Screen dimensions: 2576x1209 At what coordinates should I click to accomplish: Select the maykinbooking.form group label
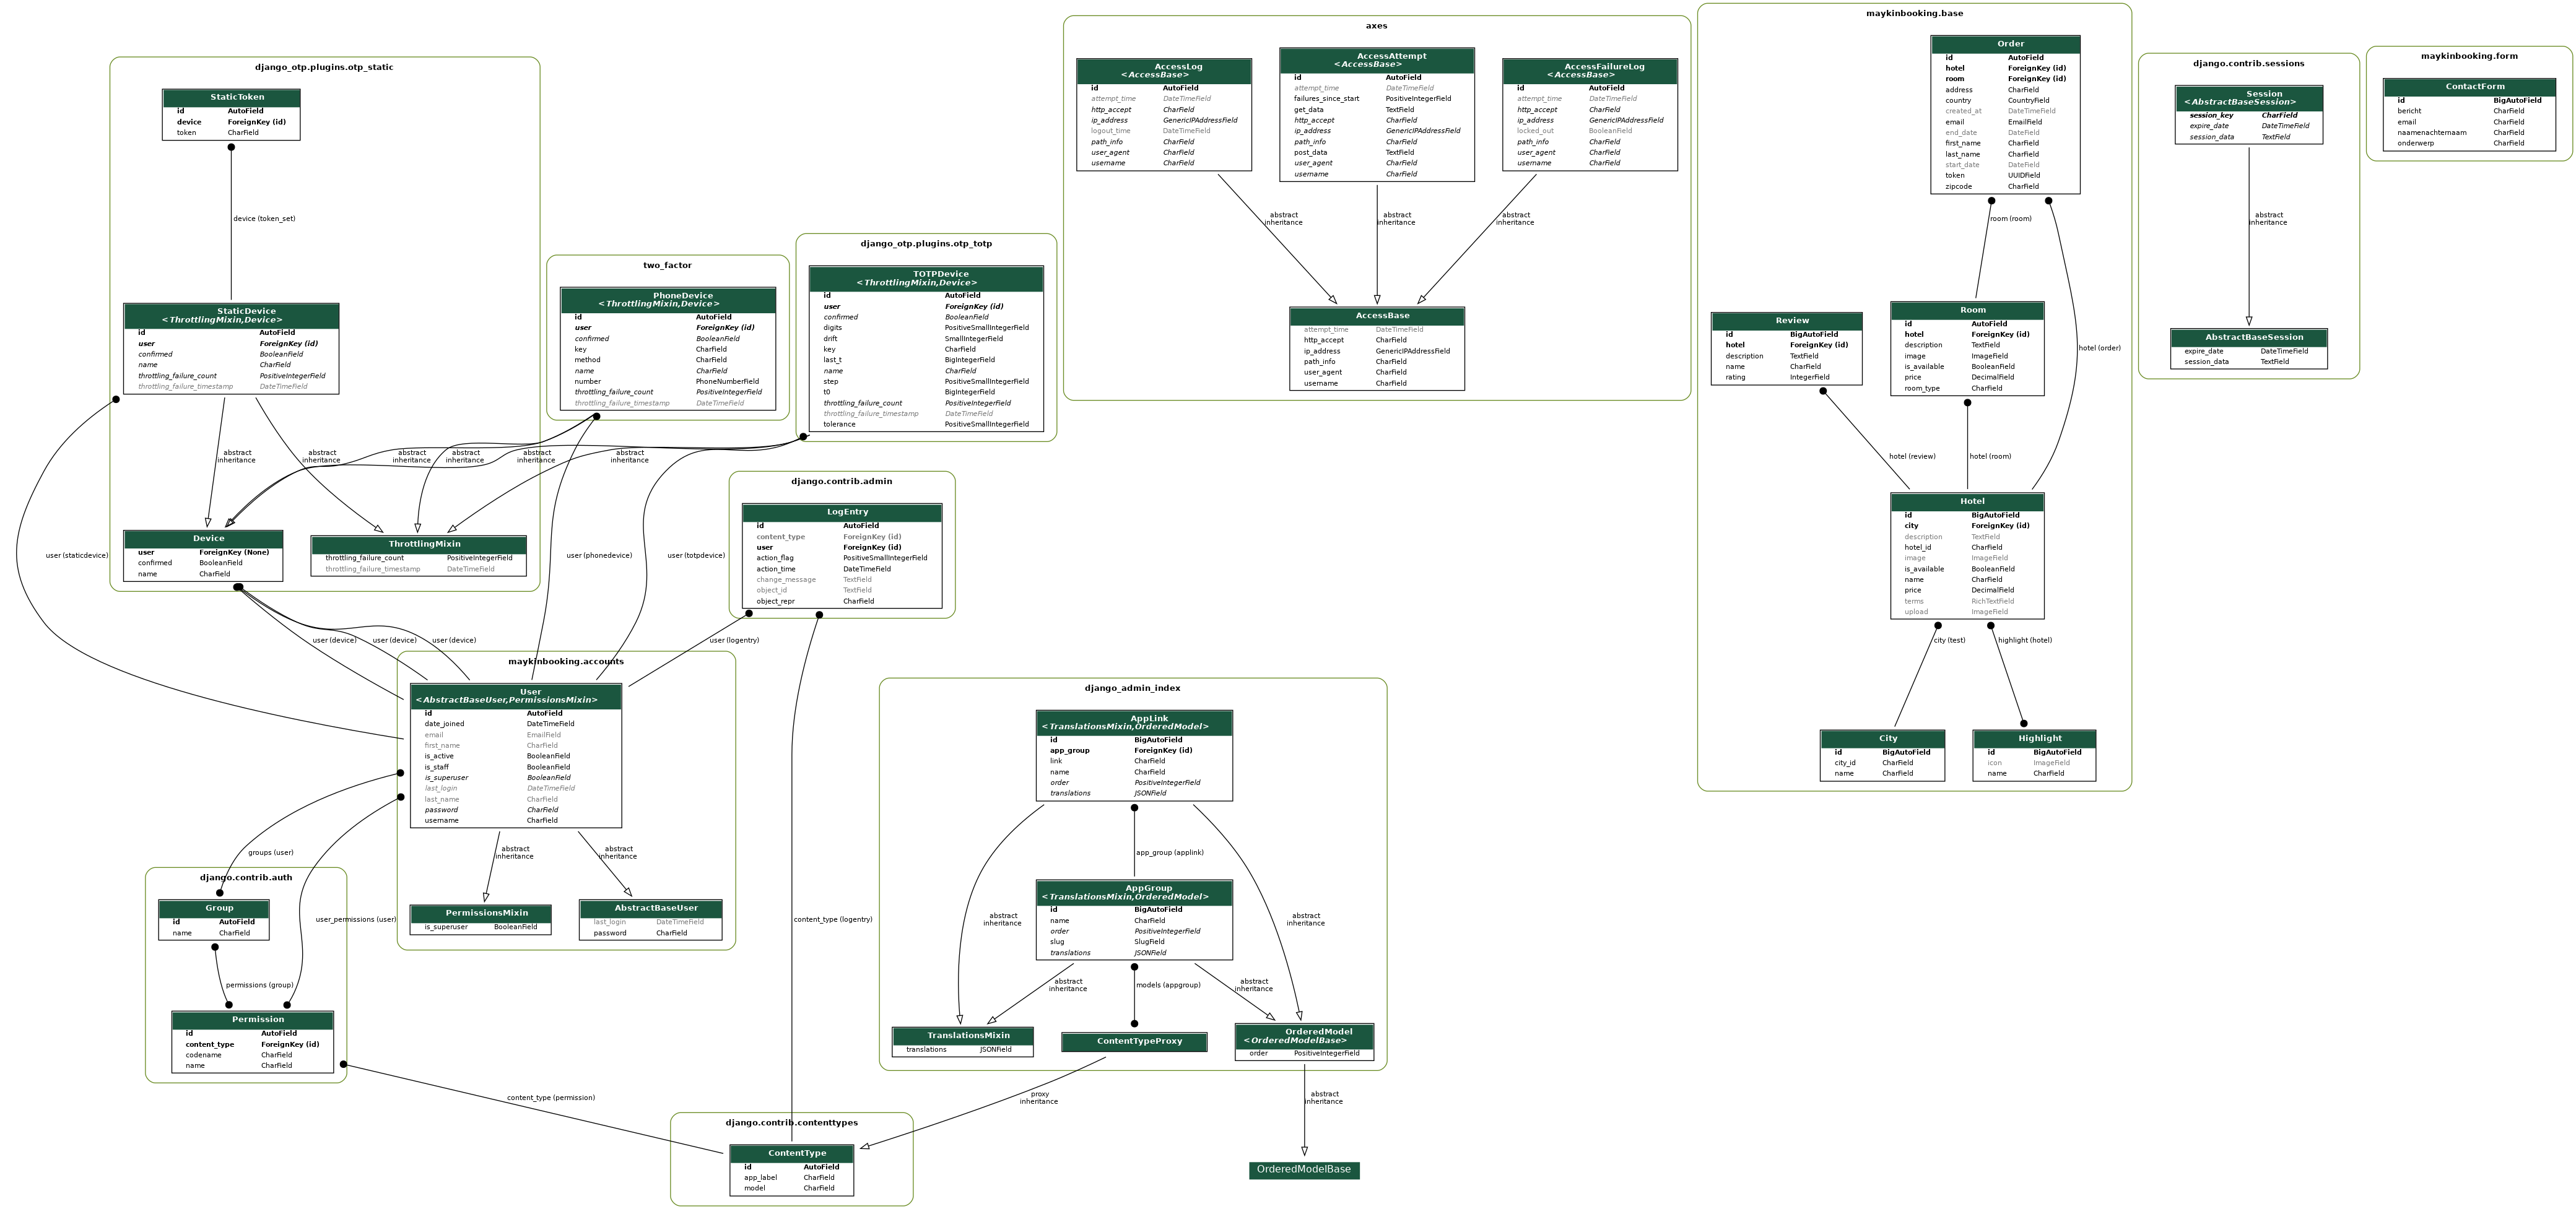tap(2469, 56)
